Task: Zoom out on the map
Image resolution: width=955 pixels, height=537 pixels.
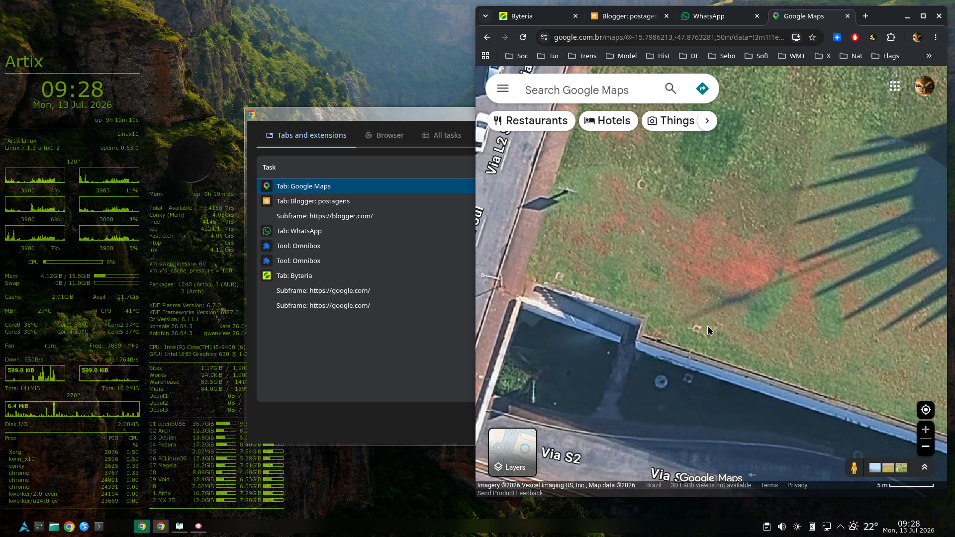Action: coord(926,447)
